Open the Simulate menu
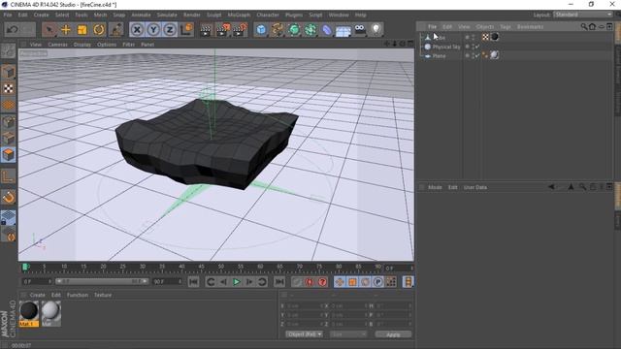This screenshot has width=621, height=349. 167,16
